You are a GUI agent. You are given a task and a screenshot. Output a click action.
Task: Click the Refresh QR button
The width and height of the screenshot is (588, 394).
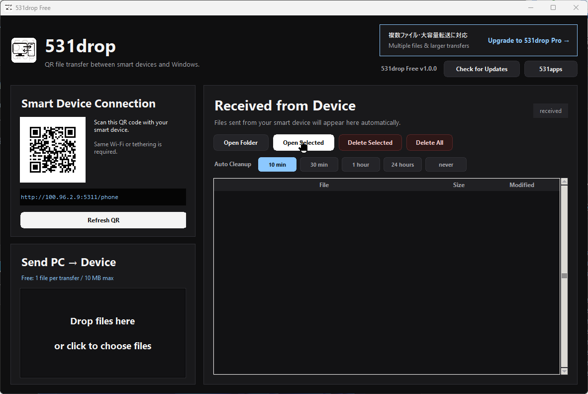pyautogui.click(x=103, y=220)
